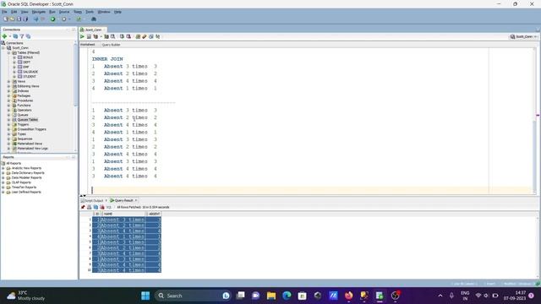Click the Save All icon in main toolbar

(25, 19)
